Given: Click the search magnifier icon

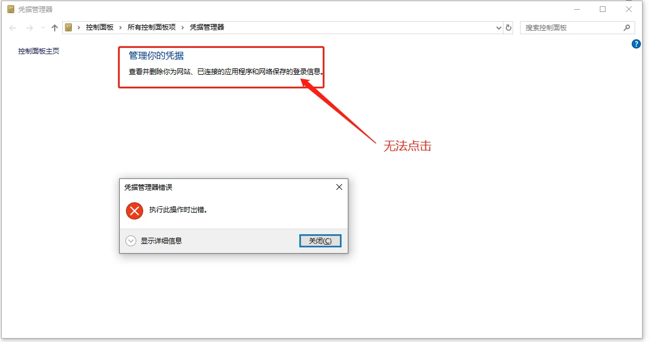Looking at the screenshot, I should [x=627, y=28].
